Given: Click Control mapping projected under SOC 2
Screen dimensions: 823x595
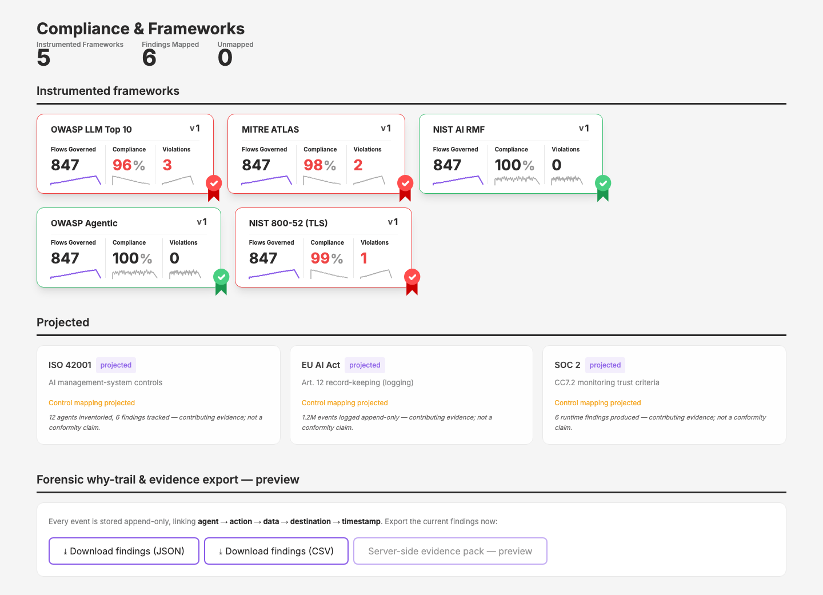Looking at the screenshot, I should [598, 403].
